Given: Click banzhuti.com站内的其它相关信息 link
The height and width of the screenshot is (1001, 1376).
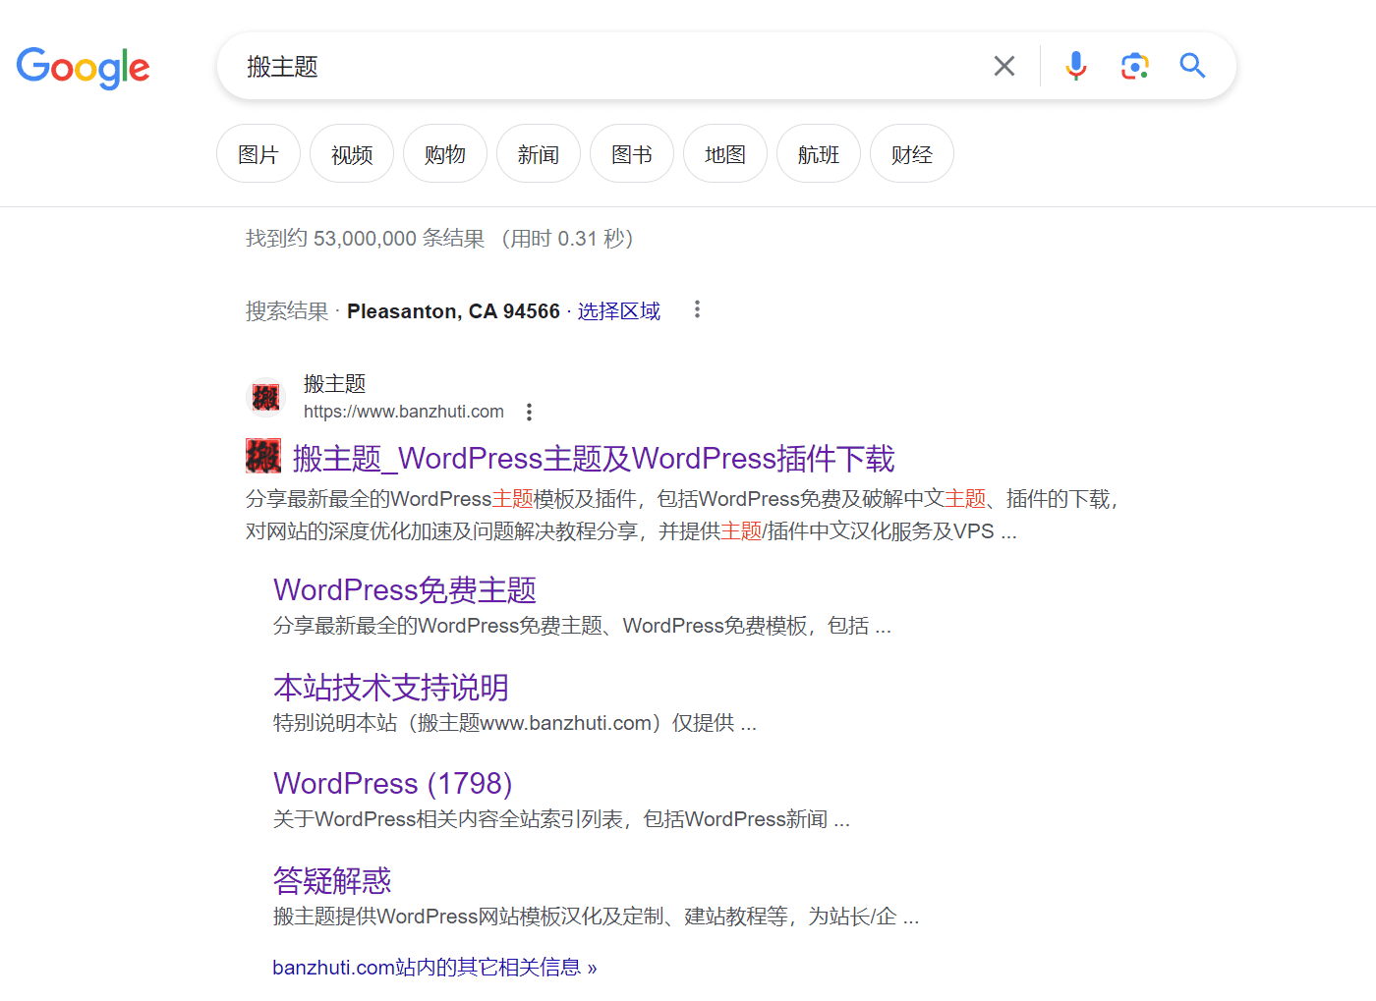Looking at the screenshot, I should (434, 968).
